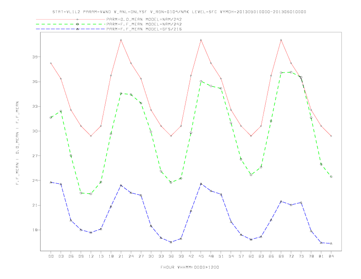Screen dimensions: 361x279
Task: Click the green circle data point at hour 03
Action: click(61, 111)
